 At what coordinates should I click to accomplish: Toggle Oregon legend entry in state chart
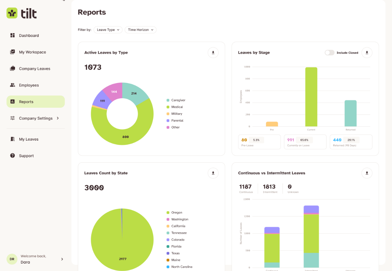[174, 212]
